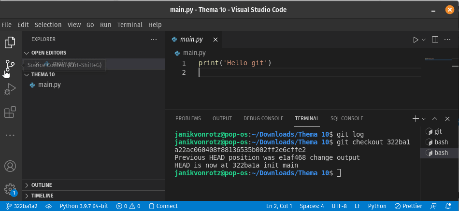This screenshot has width=459, height=211.
Task: Select the highlighted second bash terminal
Action: tap(439, 153)
